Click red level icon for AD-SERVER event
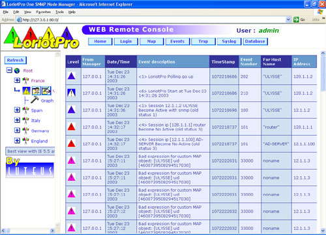326x235 pixels. coord(72,144)
